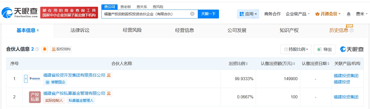The image size is (370, 109).
Task: Select the 查老板 search tab
Action: pos(126,7)
